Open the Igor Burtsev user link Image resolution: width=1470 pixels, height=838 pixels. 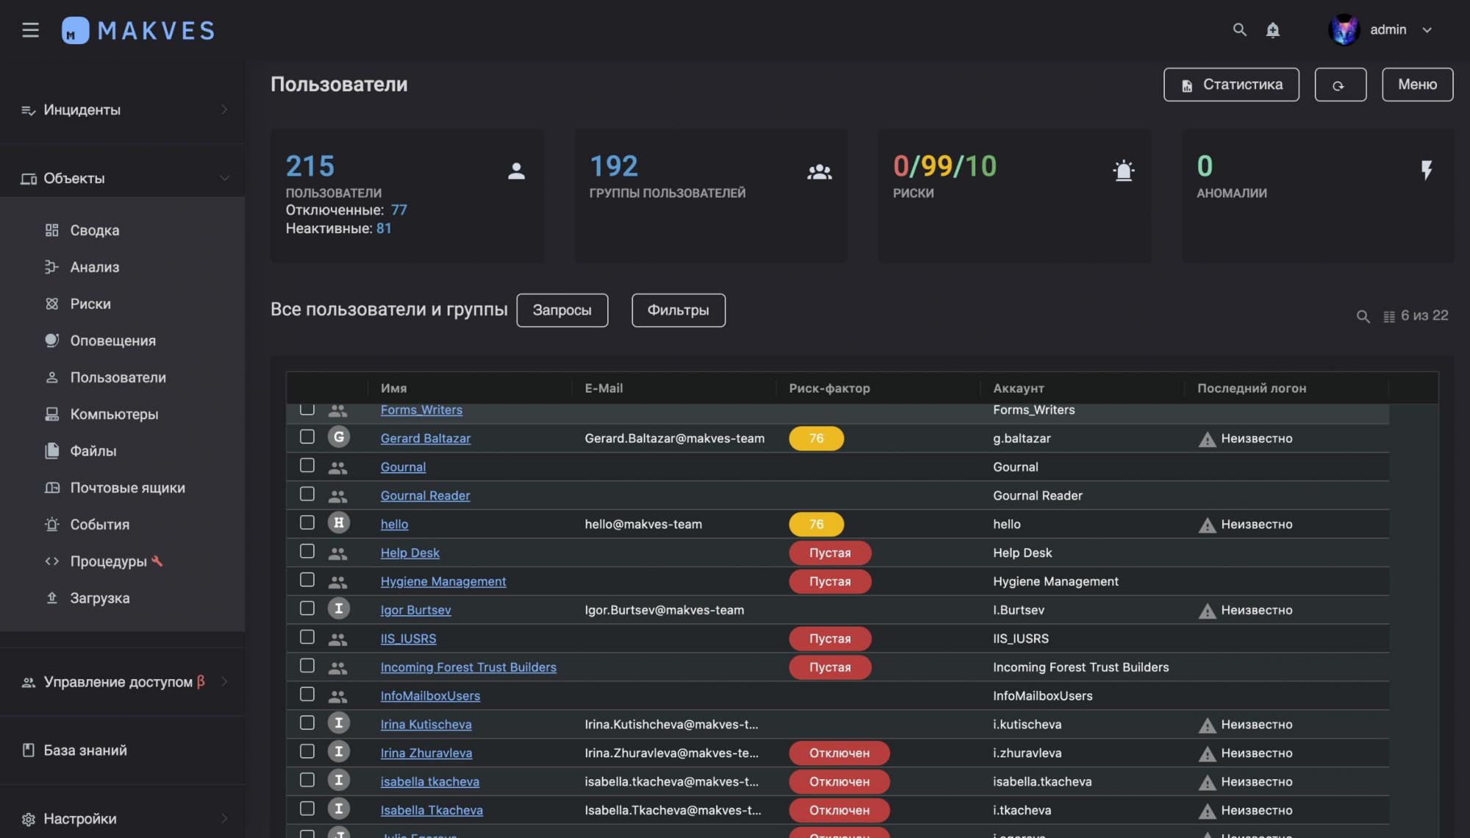(x=415, y=610)
